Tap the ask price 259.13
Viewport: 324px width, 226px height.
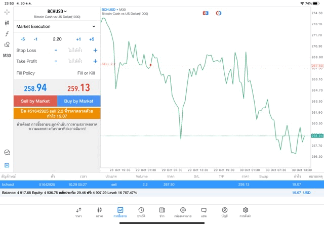(79, 87)
